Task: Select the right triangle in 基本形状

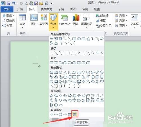Action: pyautogui.click(x=70, y=72)
